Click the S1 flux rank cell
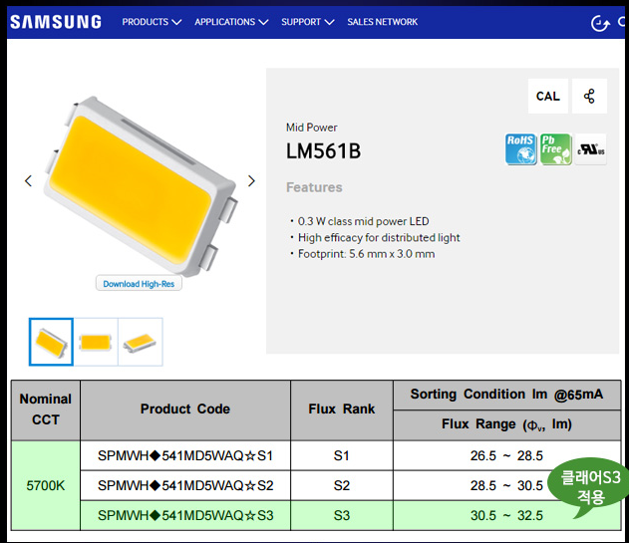This screenshot has width=629, height=543. pyautogui.click(x=342, y=455)
